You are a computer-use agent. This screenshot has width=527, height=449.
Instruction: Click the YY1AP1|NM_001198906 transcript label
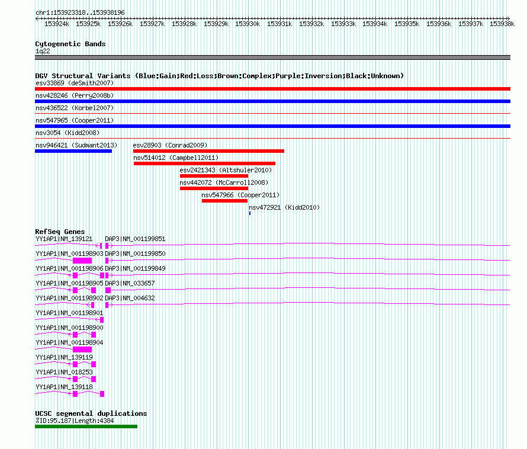click(x=69, y=268)
